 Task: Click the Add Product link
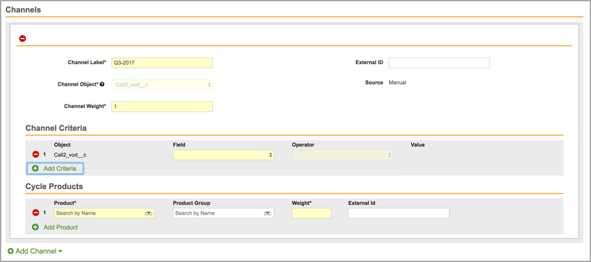point(60,227)
